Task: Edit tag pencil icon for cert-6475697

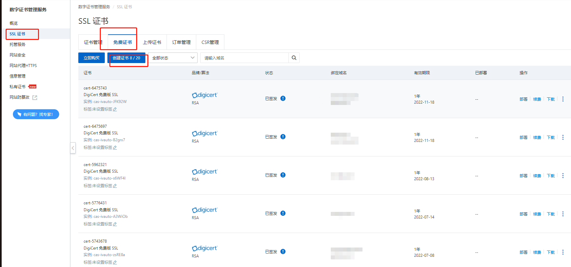Action: 115,148
